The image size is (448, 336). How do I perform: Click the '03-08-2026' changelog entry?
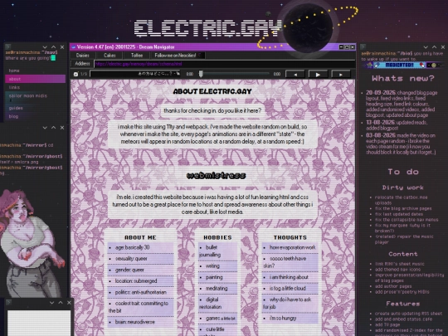point(401,144)
